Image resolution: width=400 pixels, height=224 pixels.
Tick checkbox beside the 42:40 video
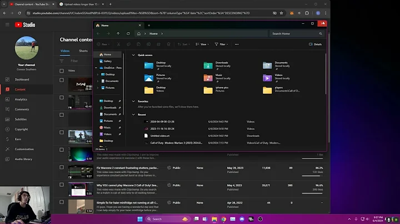coord(62,98)
